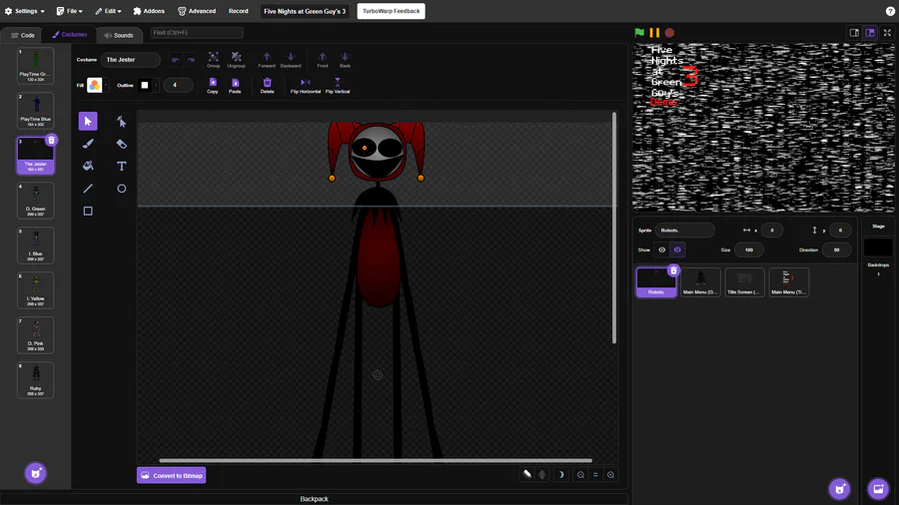
Task: Click the Paste icon
Action: [x=235, y=85]
